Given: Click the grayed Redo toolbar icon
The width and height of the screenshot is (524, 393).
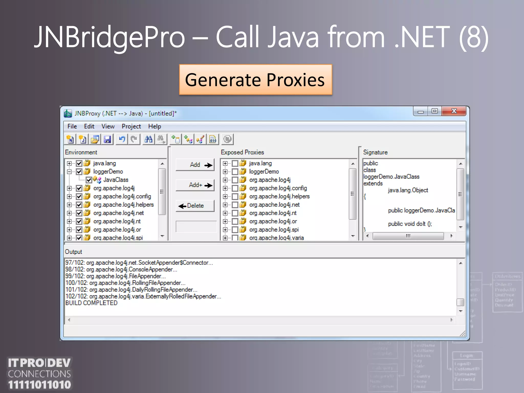Looking at the screenshot, I should tap(134, 139).
